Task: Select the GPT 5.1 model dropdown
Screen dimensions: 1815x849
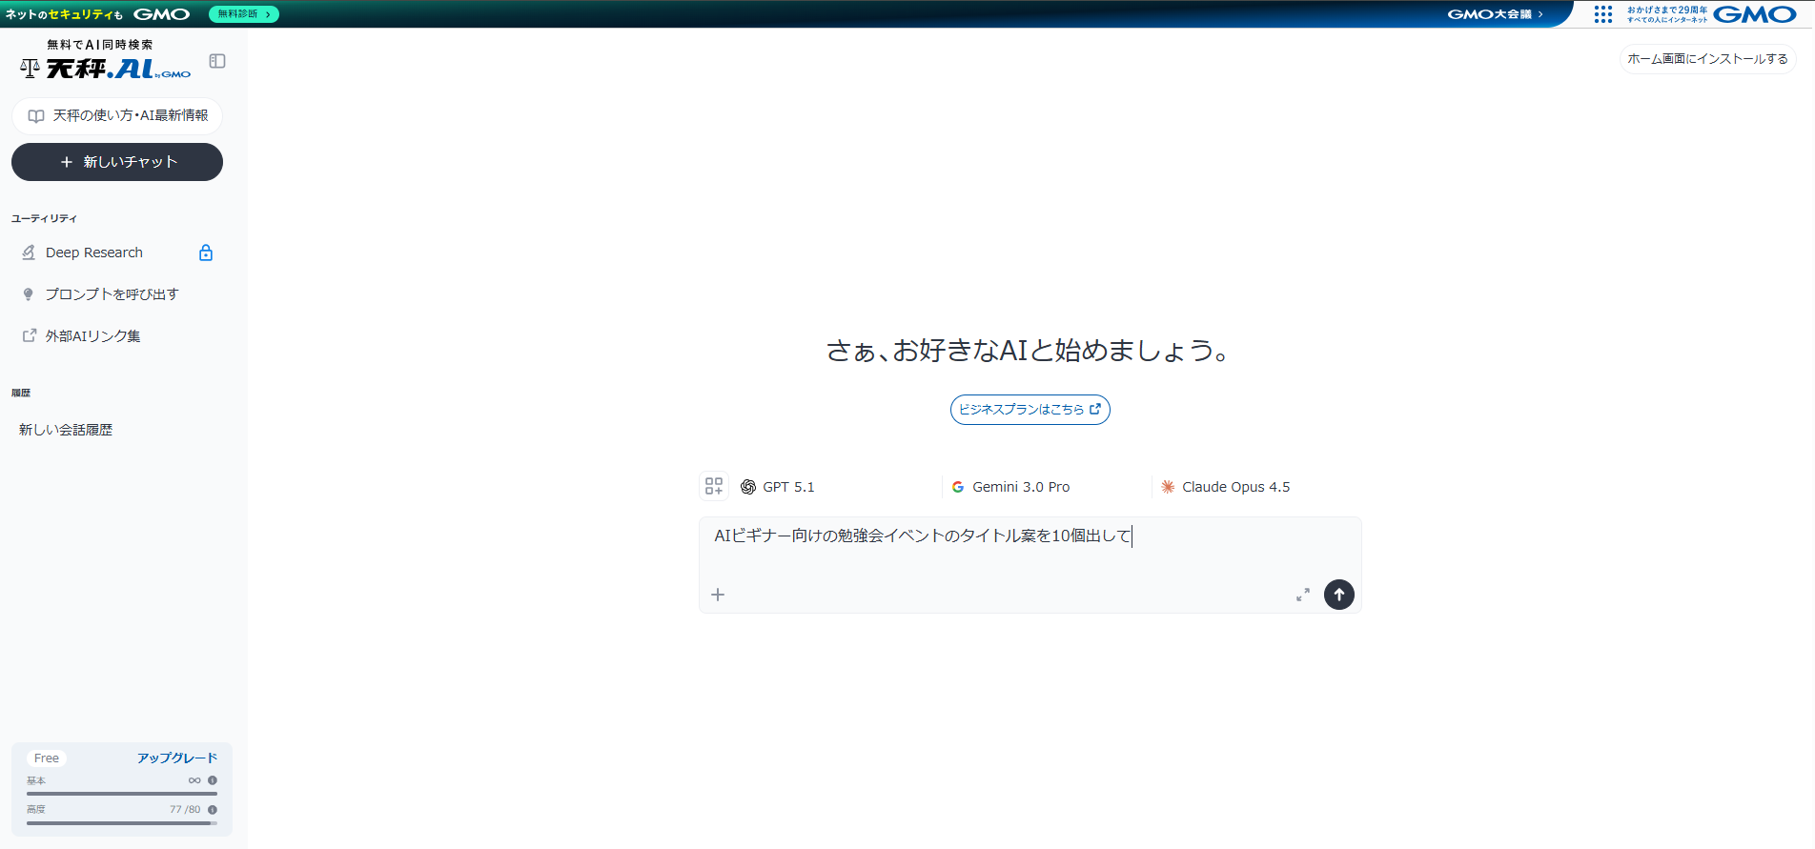Action: (837, 487)
